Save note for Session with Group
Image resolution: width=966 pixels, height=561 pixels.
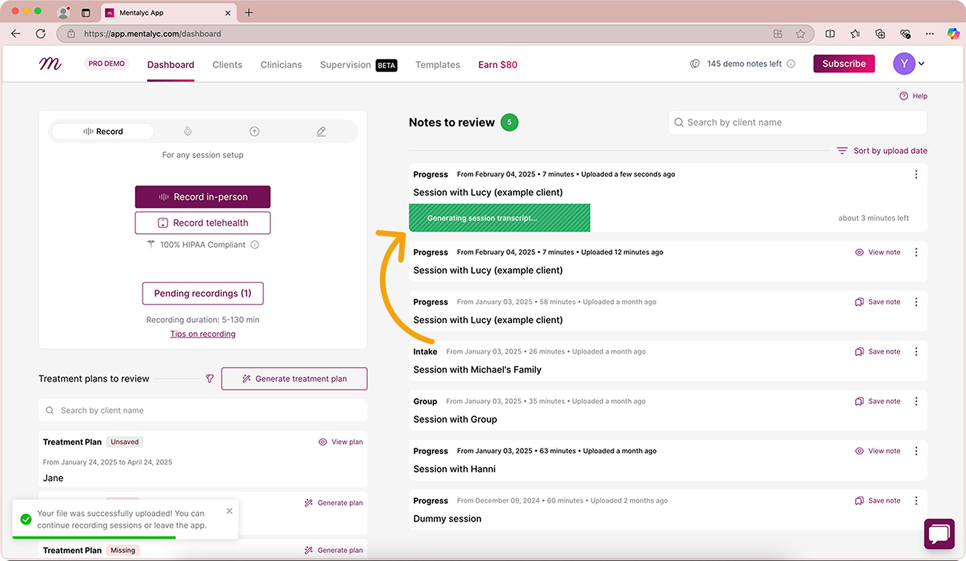click(x=877, y=401)
